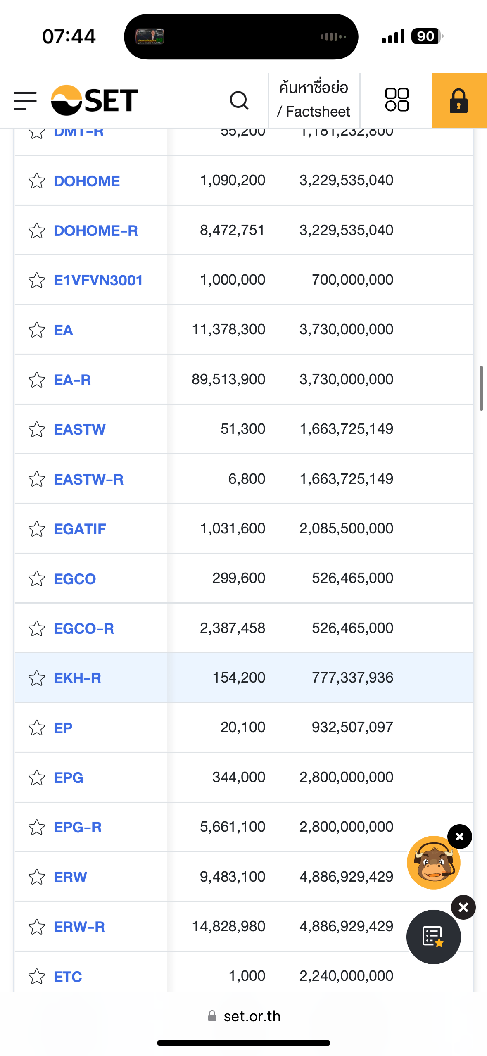The height and width of the screenshot is (1056, 487).
Task: Dismiss the bull mascot chat bubble
Action: (x=460, y=837)
